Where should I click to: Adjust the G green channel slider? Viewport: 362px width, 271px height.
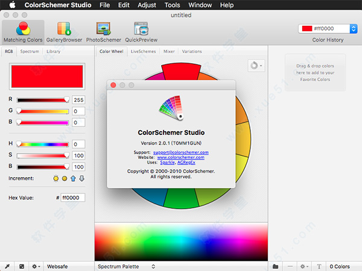point(43,111)
